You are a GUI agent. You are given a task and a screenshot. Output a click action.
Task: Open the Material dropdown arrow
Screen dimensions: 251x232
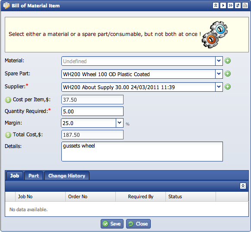[219, 61]
